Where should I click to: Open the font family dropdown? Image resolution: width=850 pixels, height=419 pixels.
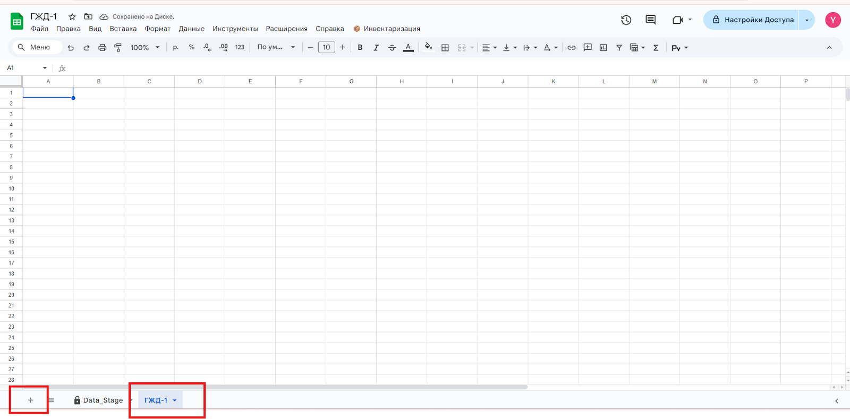276,47
